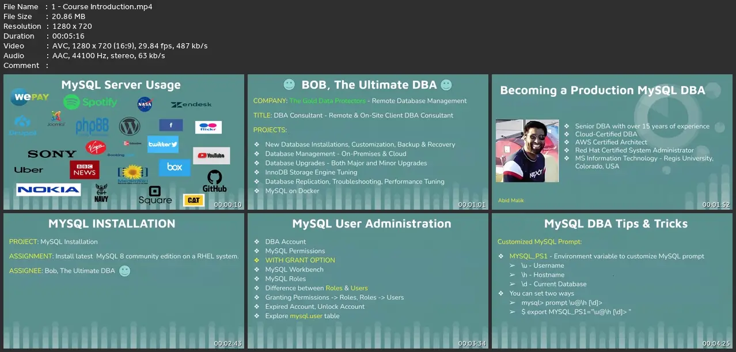
Task: Click the NOKIA logo
Action: pyautogui.click(x=48, y=190)
